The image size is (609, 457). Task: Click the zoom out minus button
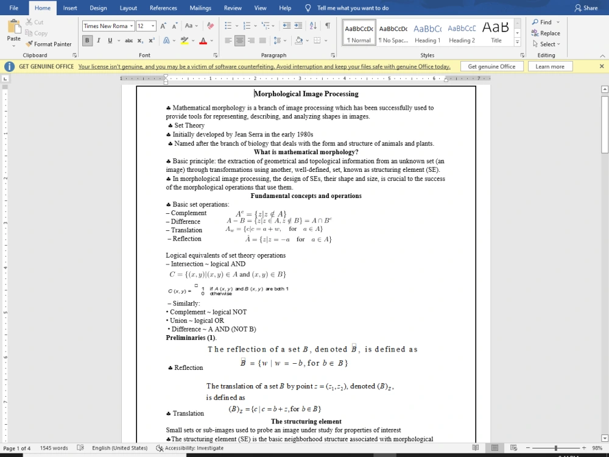click(x=528, y=448)
